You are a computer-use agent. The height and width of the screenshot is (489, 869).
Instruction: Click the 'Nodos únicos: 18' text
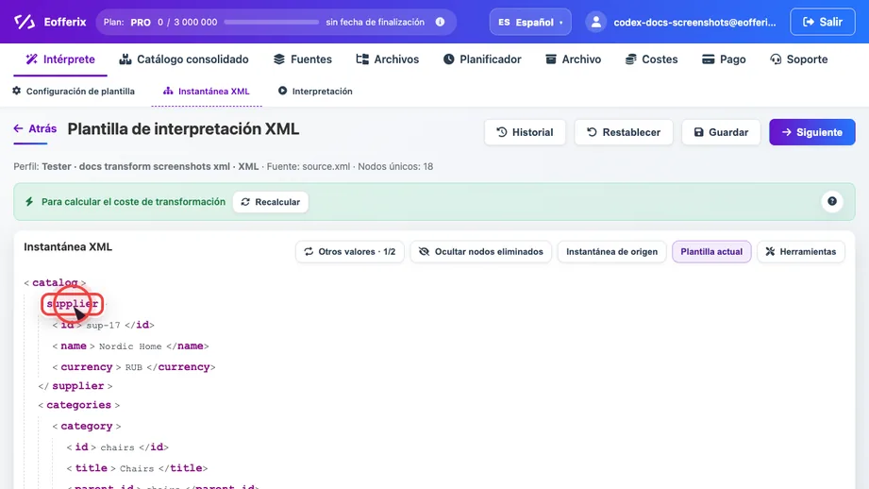(x=395, y=166)
